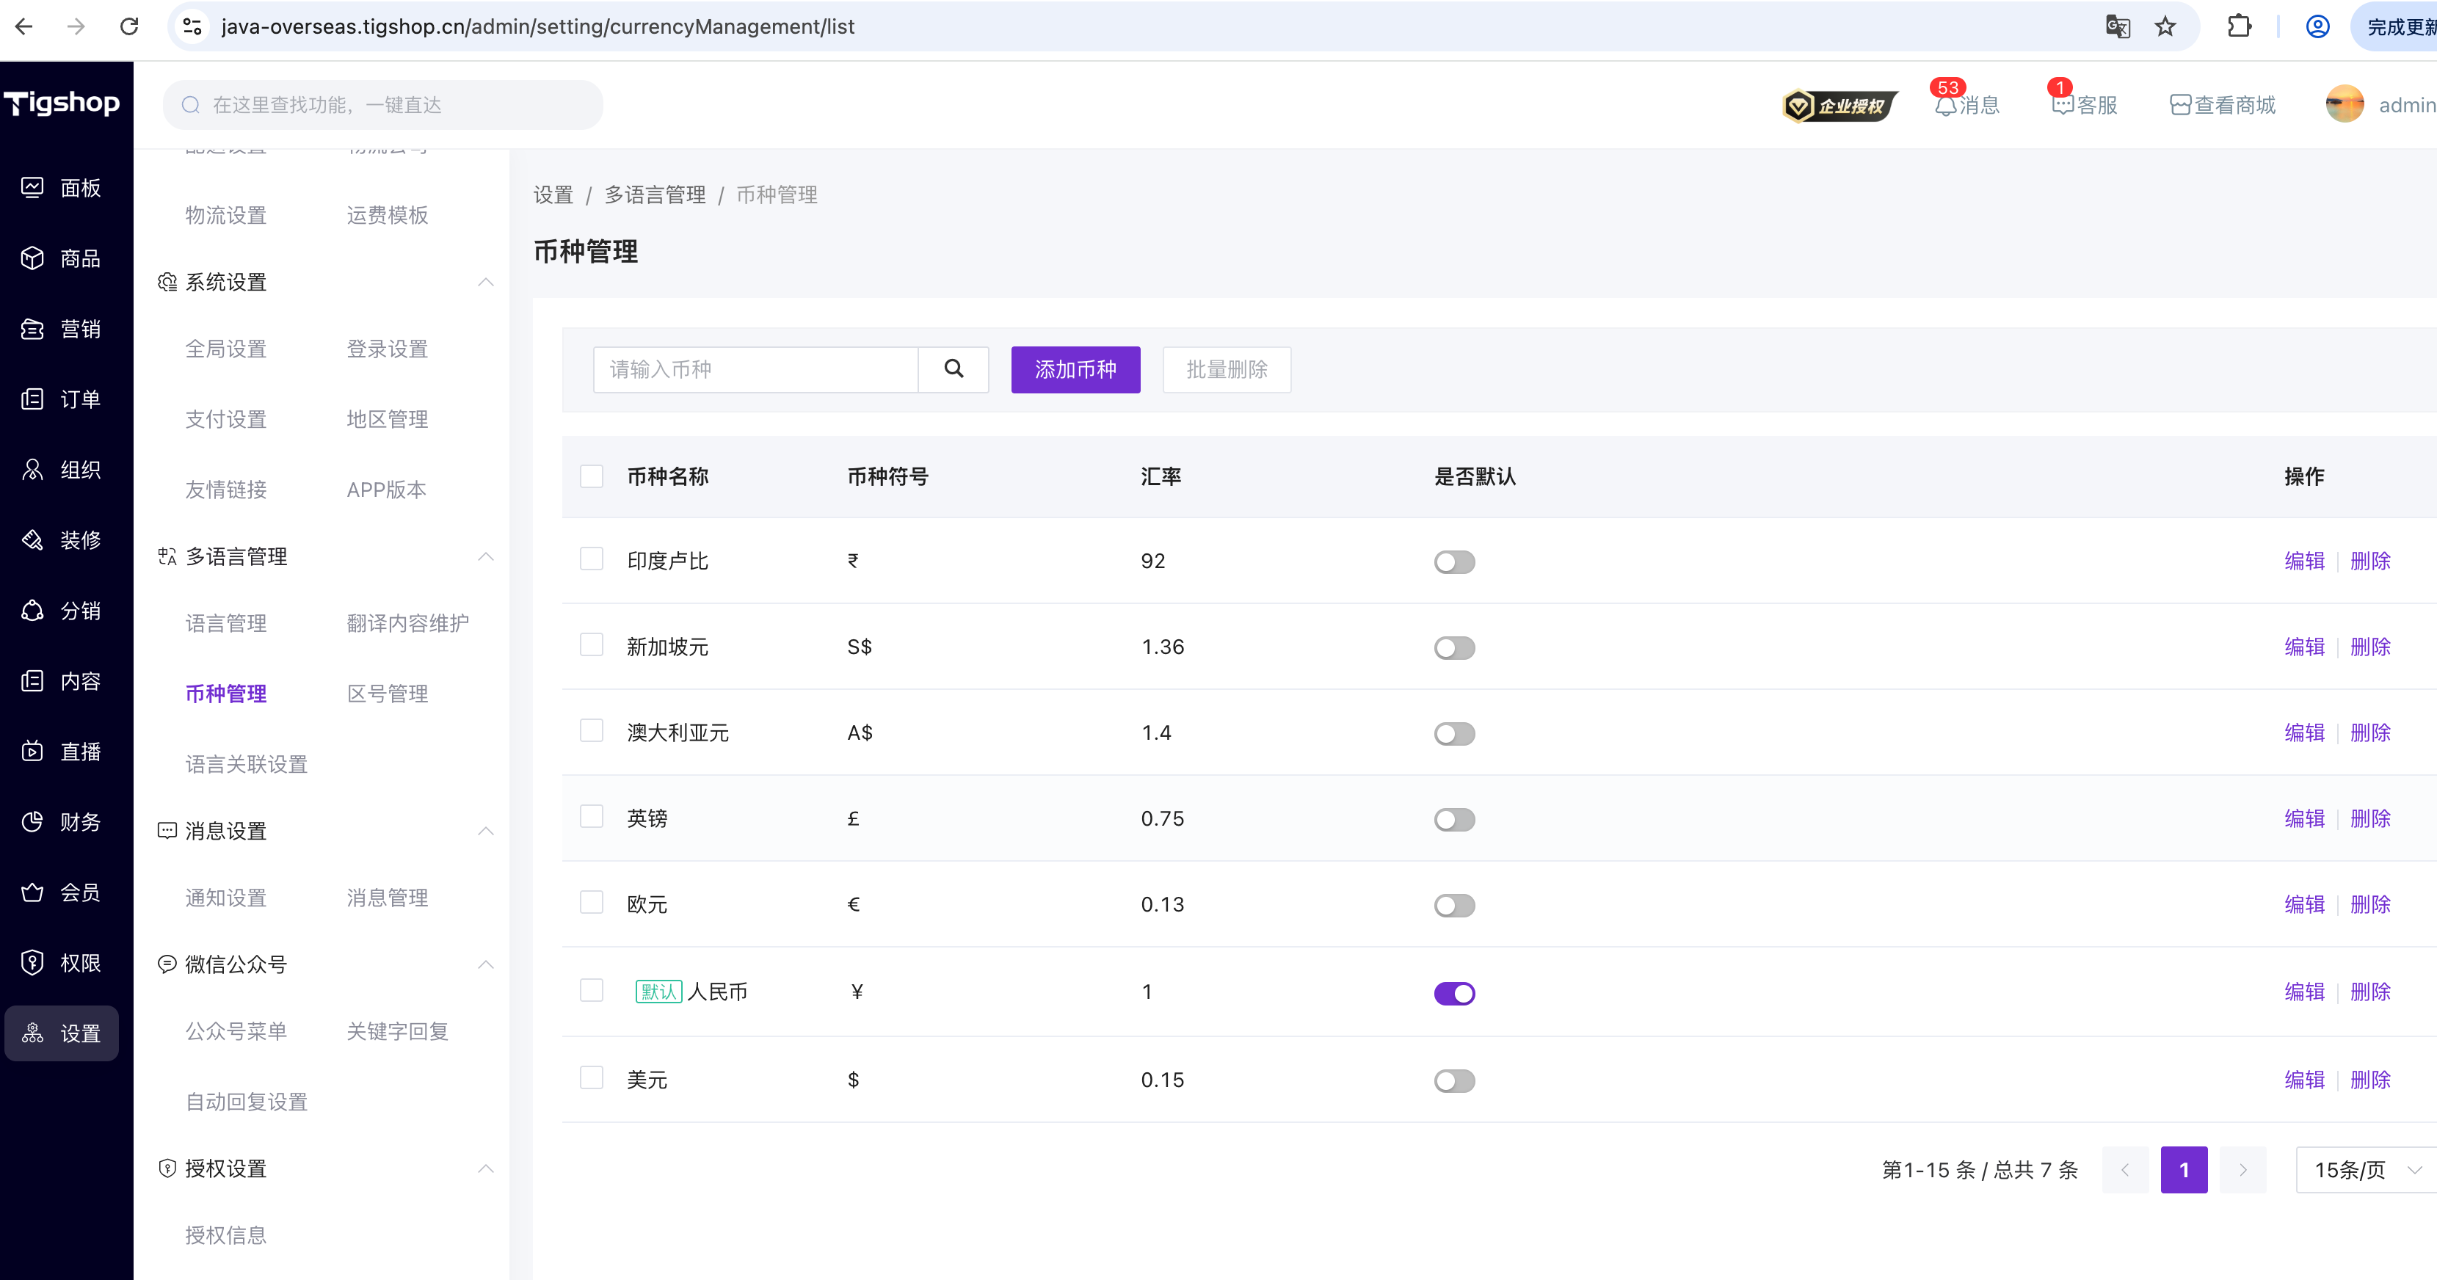Go to previous page with the left chevron

coord(2125,1170)
